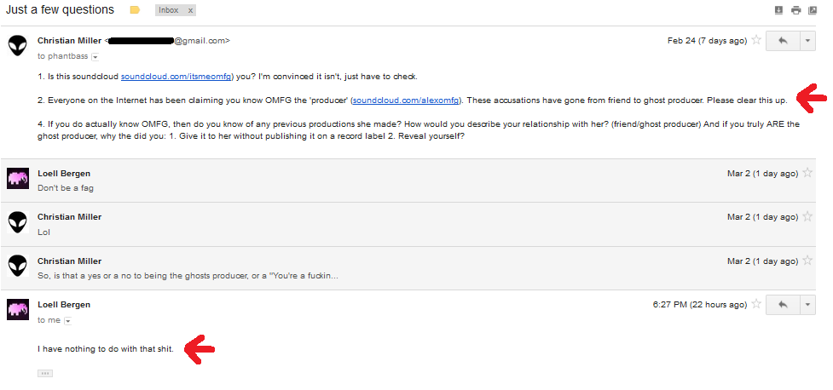The height and width of the screenshot is (390, 833).
Task: Open the soundcloud.com/itsmeomfg link
Action: [x=176, y=77]
